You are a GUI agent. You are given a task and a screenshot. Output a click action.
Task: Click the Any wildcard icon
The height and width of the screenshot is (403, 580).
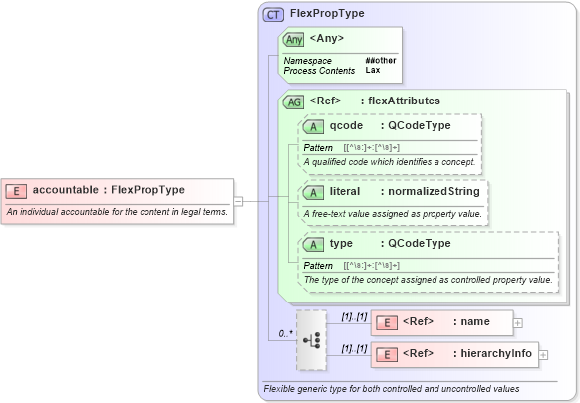coord(293,39)
